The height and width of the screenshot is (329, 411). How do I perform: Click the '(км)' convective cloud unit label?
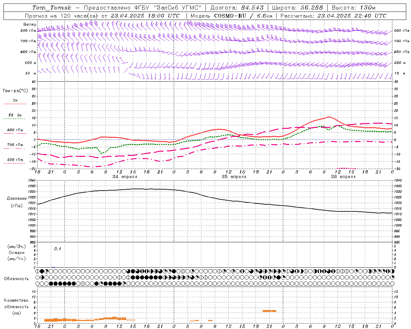pyautogui.click(x=17, y=313)
